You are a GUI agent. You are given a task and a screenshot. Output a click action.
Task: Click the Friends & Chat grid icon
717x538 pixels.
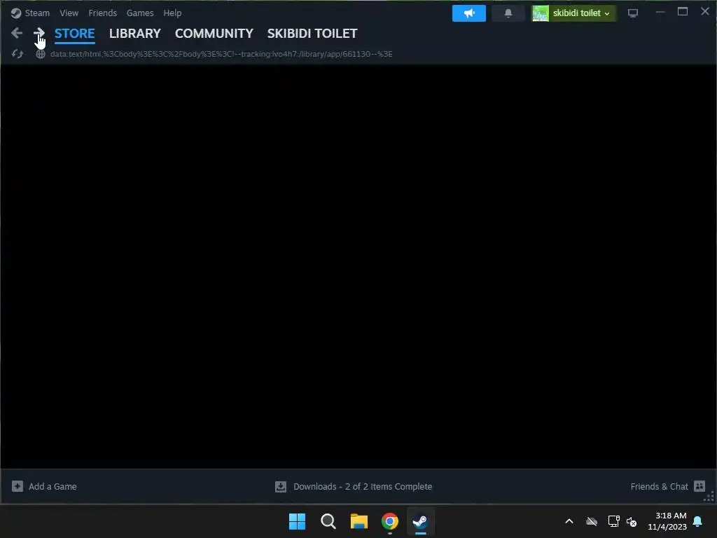pyautogui.click(x=699, y=486)
